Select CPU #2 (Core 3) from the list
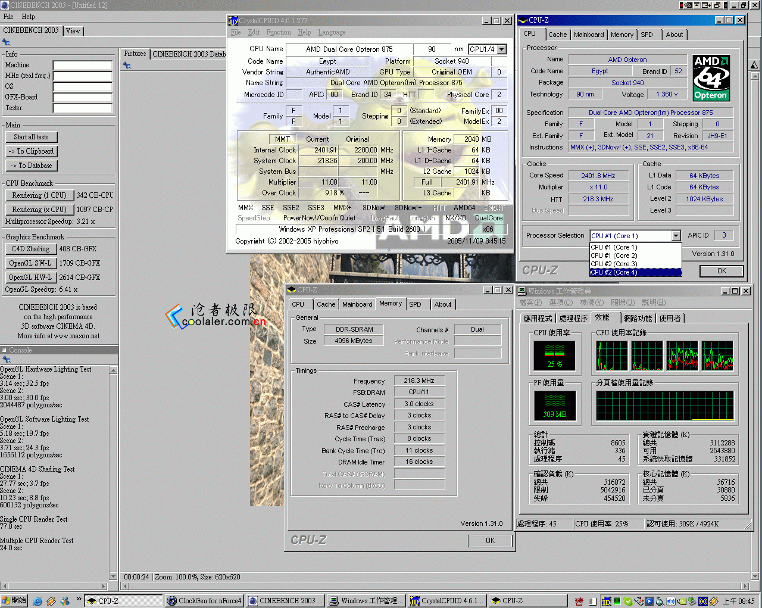 coord(635,264)
